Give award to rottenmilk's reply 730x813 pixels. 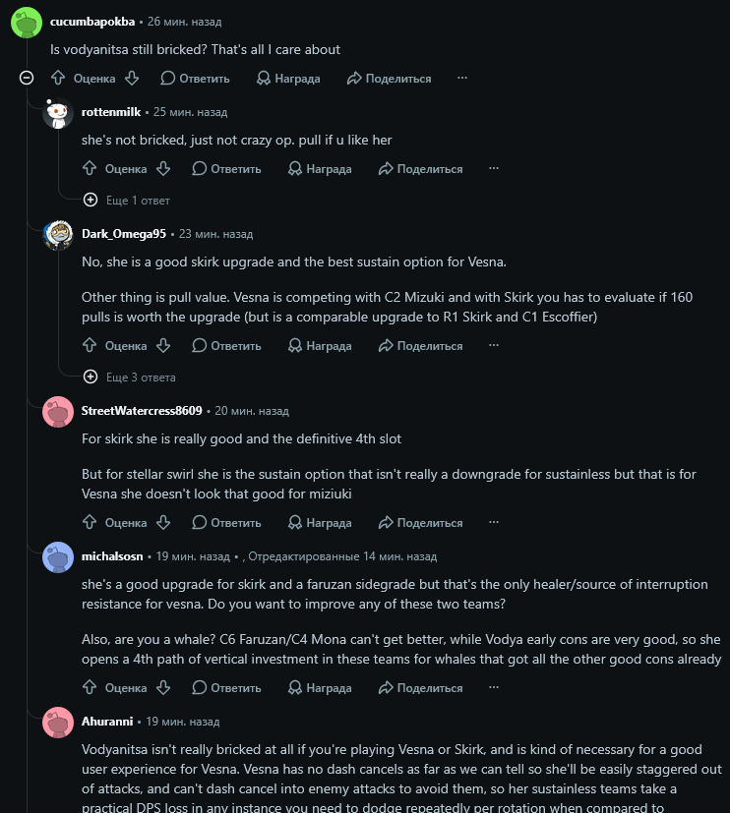pyautogui.click(x=320, y=169)
